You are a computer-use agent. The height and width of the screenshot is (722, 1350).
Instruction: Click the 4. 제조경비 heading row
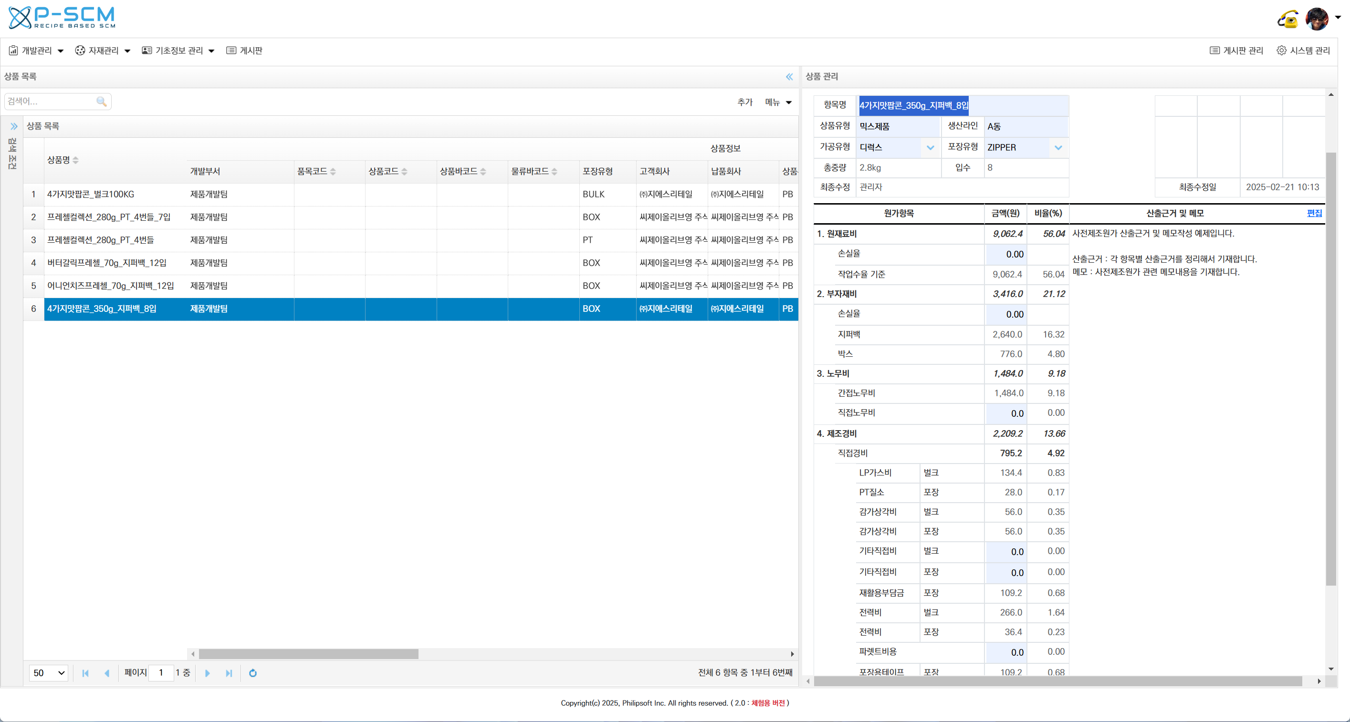point(941,434)
